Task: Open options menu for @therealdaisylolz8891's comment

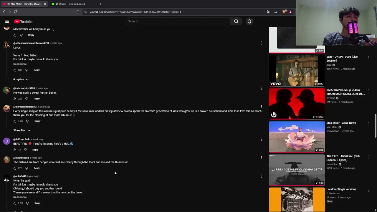Action: tap(262, 107)
